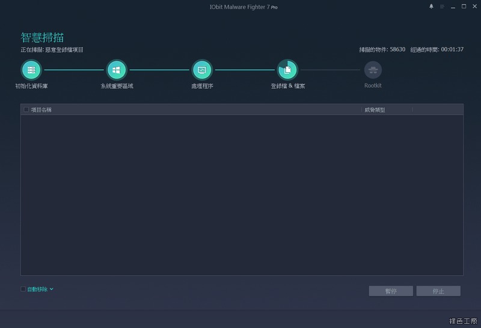Enable the 自動移除 checkbox
Viewport: 481px width, 328px height.
coord(23,289)
